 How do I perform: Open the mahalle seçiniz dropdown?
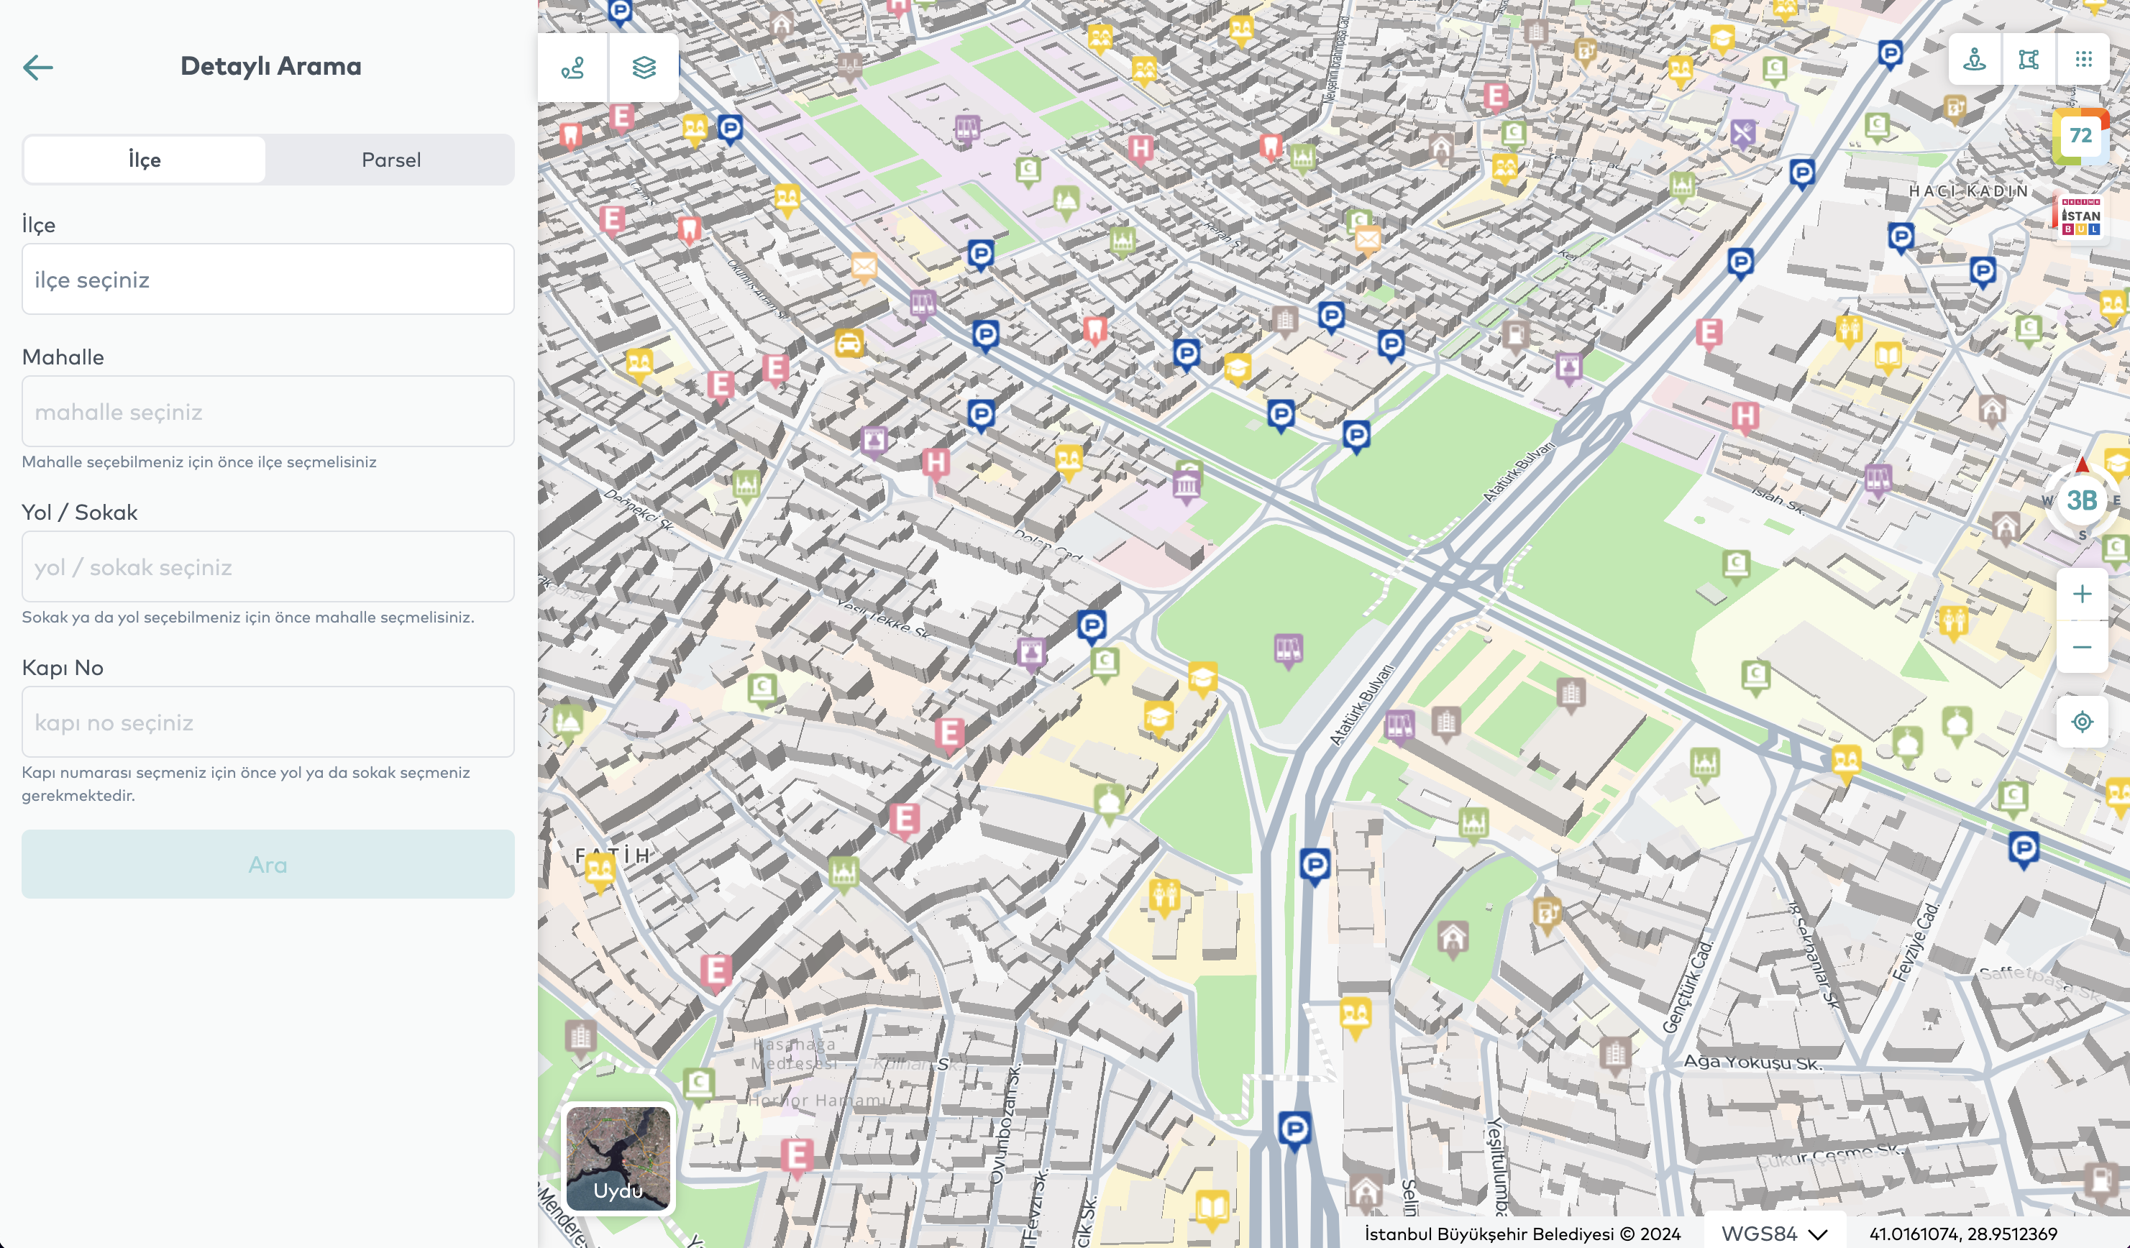(268, 411)
